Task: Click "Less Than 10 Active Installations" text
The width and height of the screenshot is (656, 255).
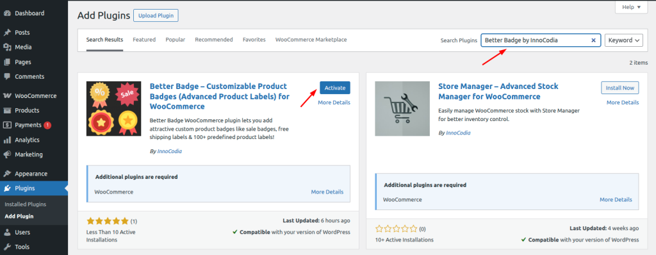Action: click(111, 236)
